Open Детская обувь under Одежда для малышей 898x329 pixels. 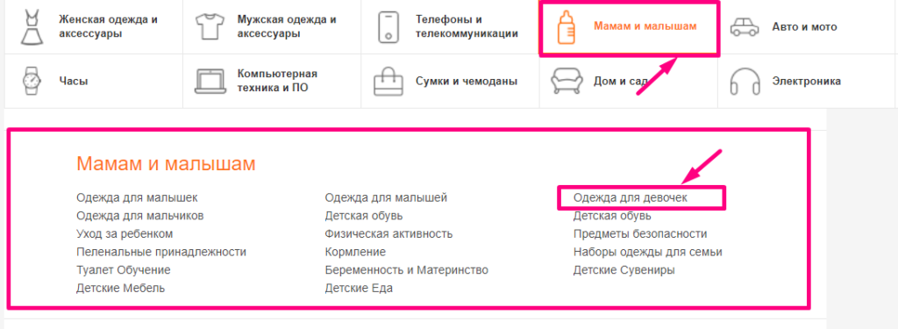(x=364, y=216)
